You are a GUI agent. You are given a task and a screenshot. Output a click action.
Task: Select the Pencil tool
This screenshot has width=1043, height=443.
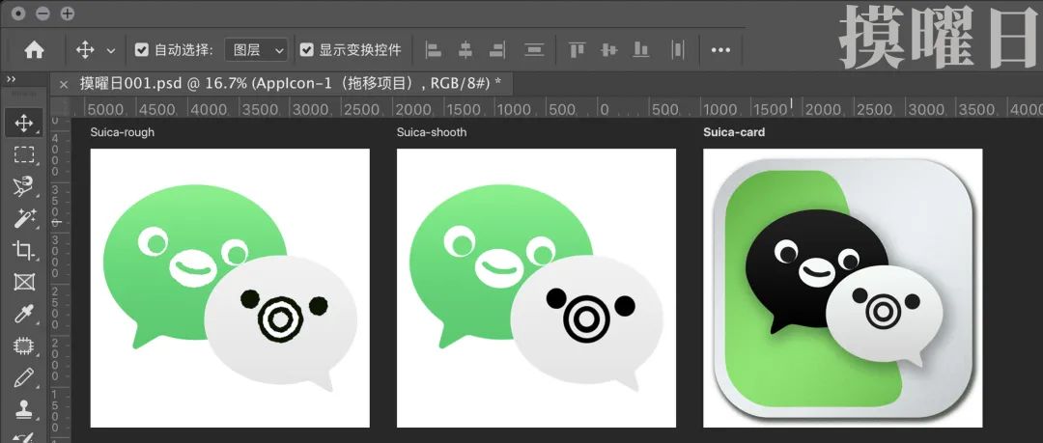click(x=24, y=377)
